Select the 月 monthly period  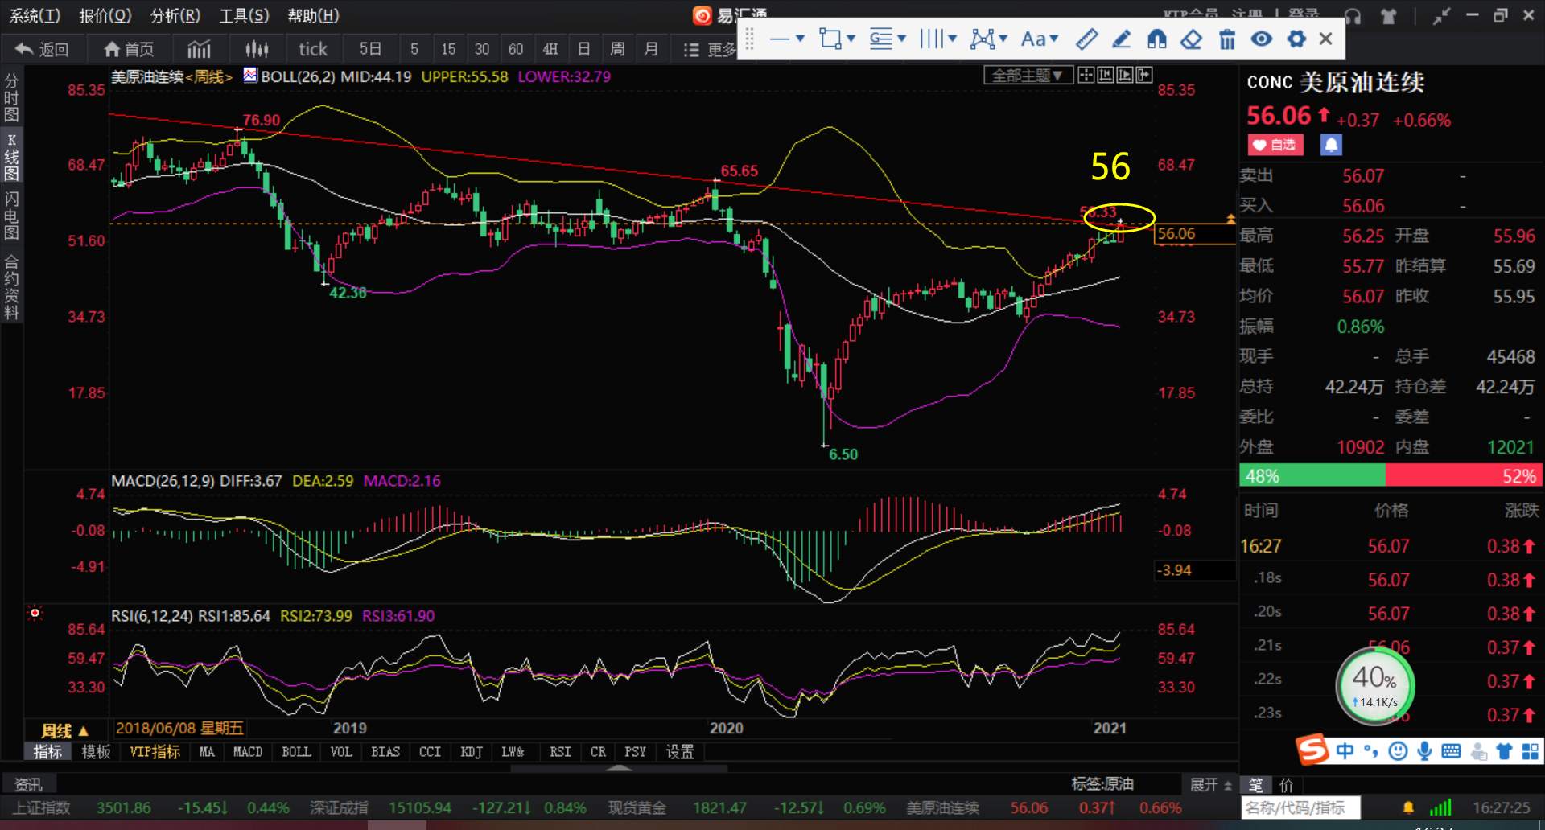coord(651,49)
